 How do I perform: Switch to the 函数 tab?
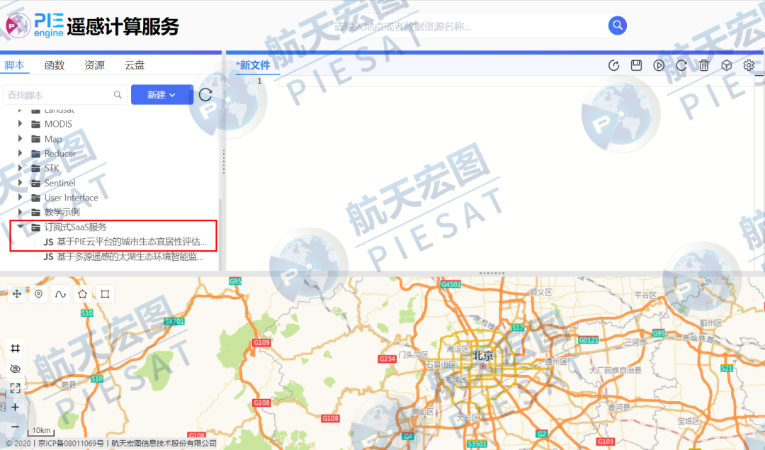[x=54, y=64]
